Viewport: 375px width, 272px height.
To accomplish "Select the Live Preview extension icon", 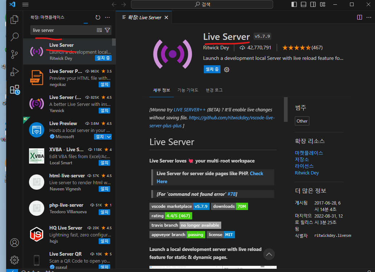I will 37,130.
